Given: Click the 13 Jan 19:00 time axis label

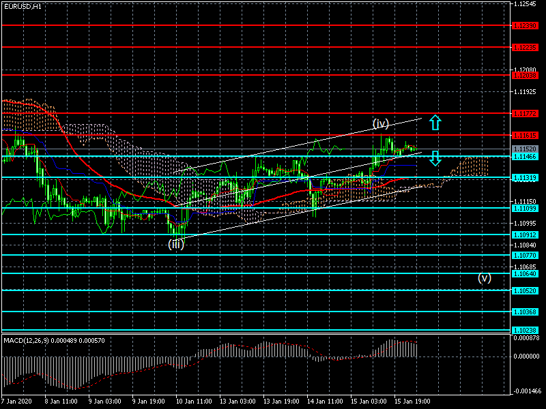Looking at the screenshot, I should click(281, 401).
